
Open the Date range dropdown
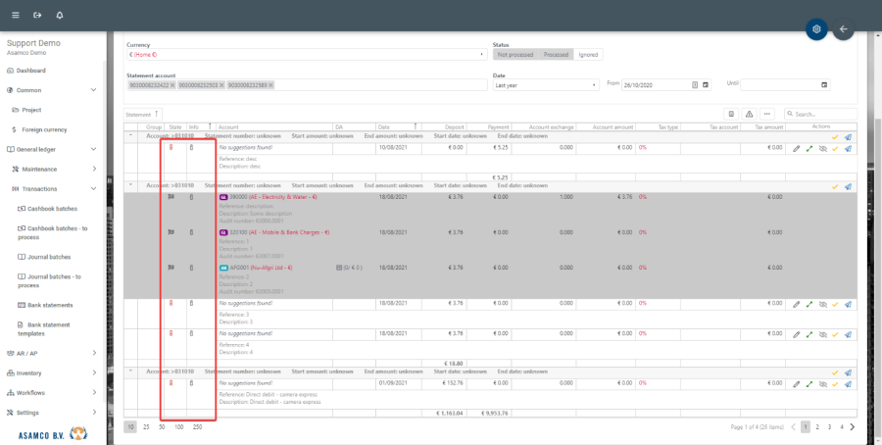click(x=546, y=85)
